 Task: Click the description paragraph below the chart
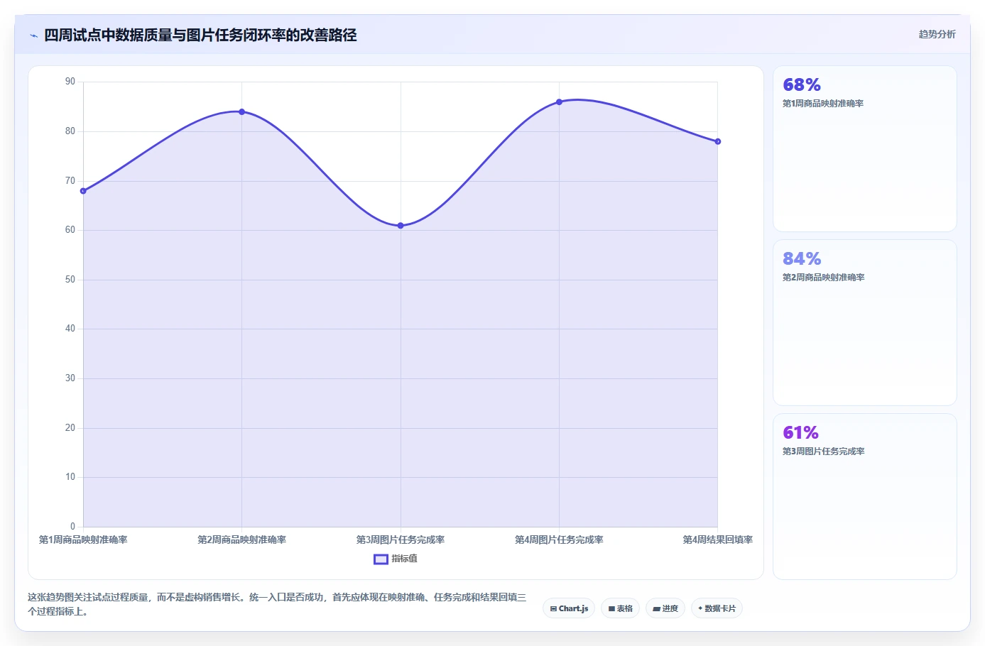coord(277,604)
